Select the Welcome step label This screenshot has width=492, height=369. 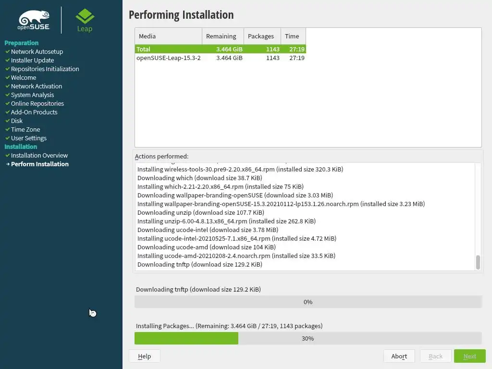click(x=24, y=77)
